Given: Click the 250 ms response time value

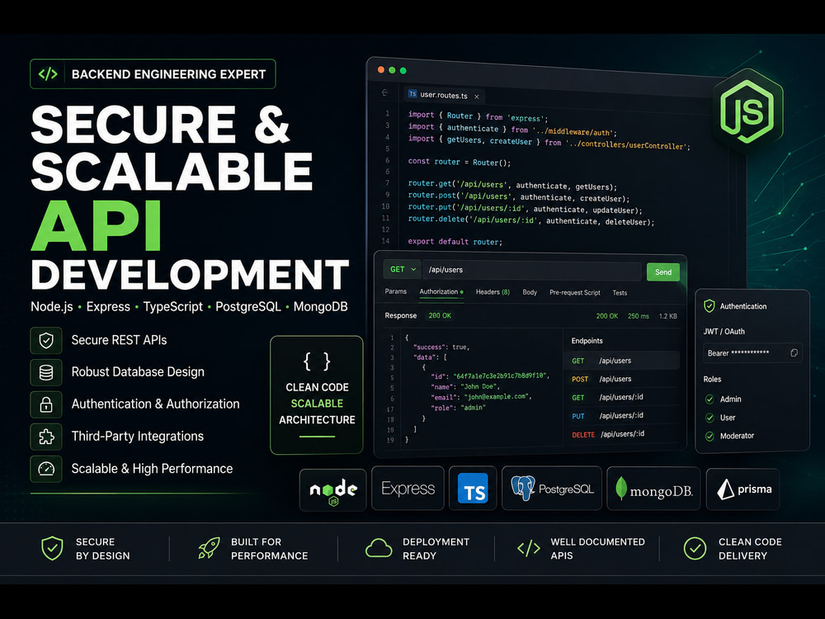Looking at the screenshot, I should click(x=639, y=316).
